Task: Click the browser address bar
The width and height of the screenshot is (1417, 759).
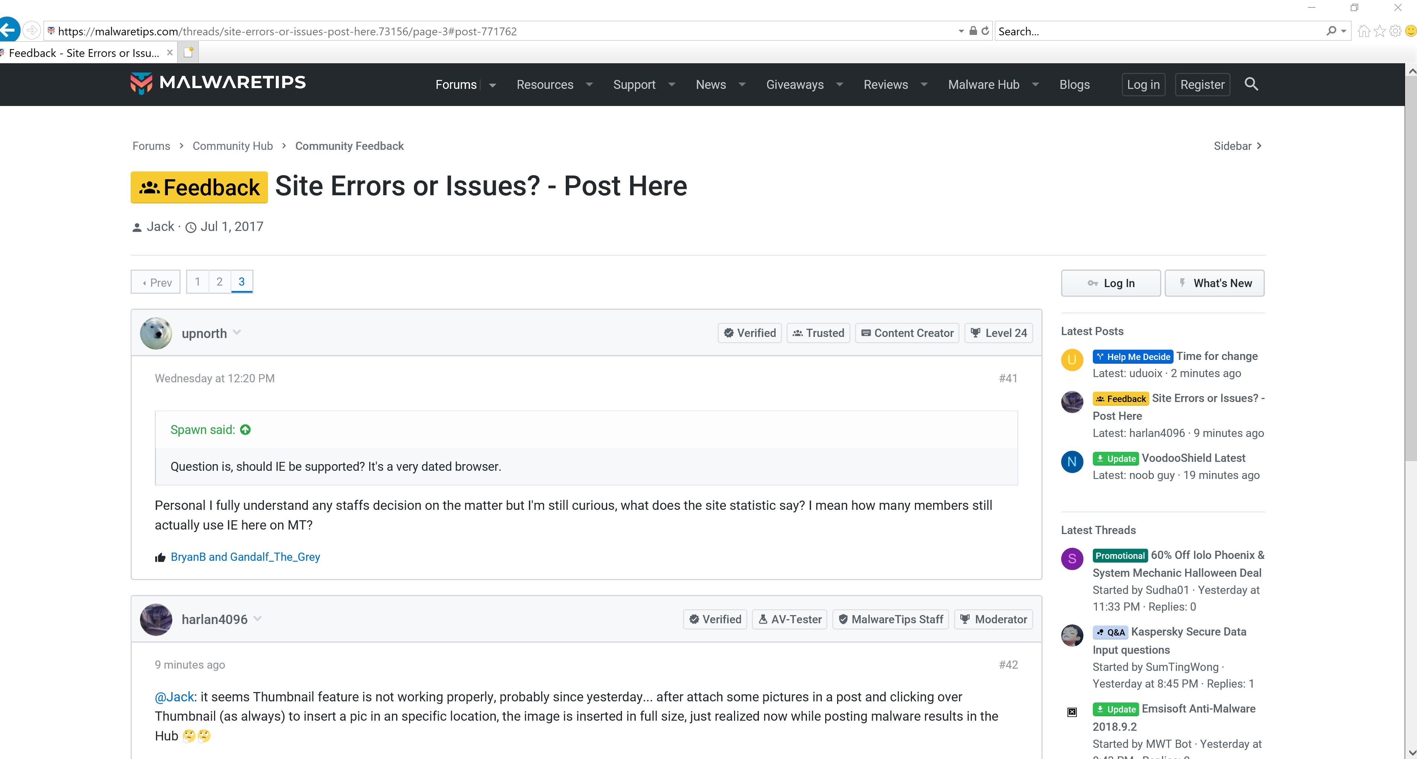Action: coord(495,31)
